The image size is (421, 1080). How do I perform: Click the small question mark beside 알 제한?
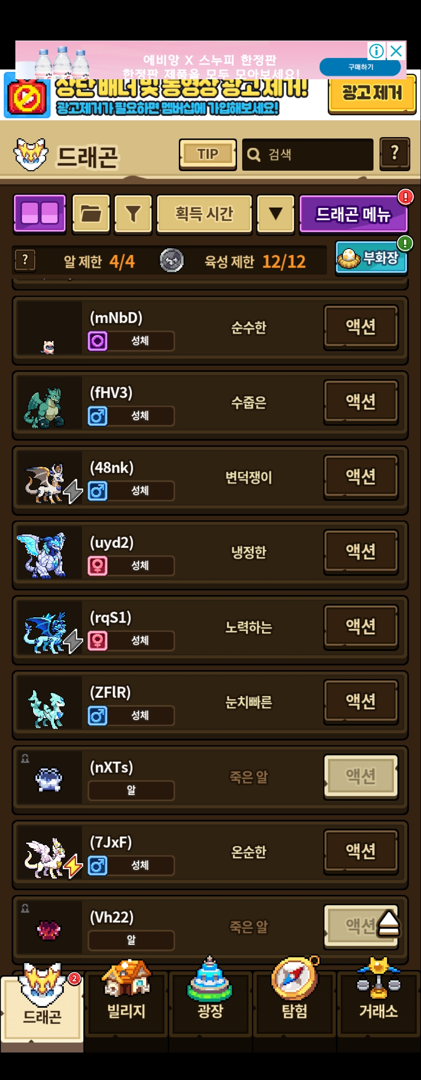coord(25,260)
